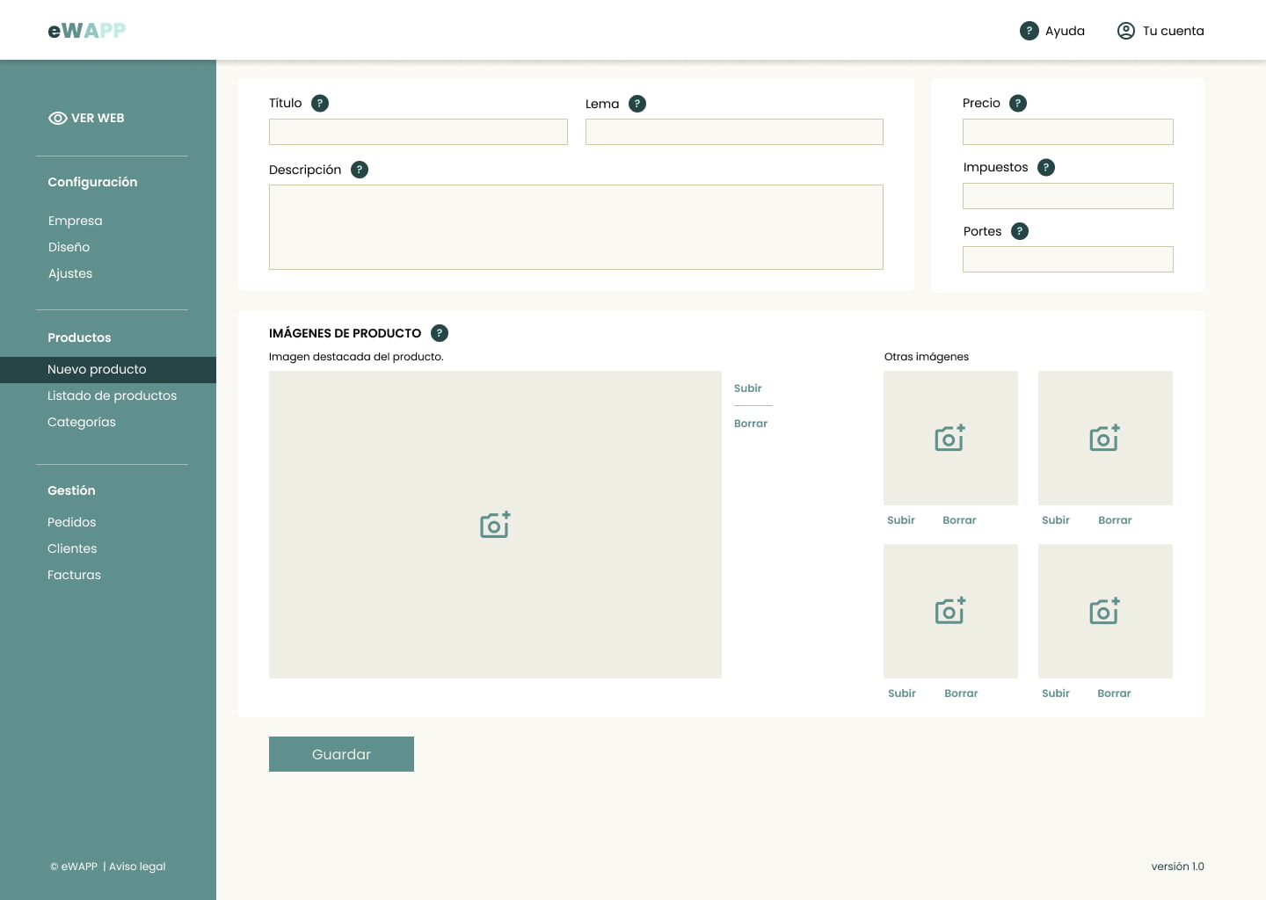The height and width of the screenshot is (900, 1266).
Task: Click Borrar beside the featured image
Action: click(751, 424)
